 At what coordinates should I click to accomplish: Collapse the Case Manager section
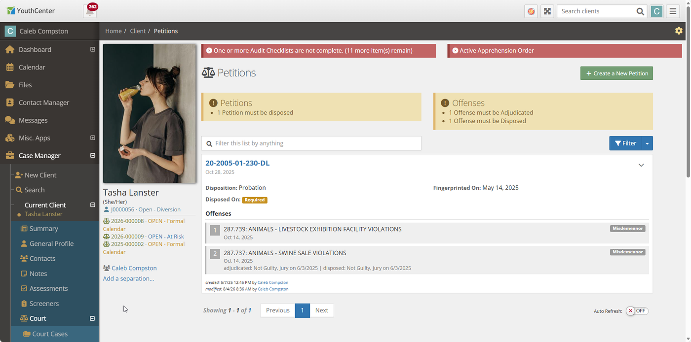(x=92, y=156)
